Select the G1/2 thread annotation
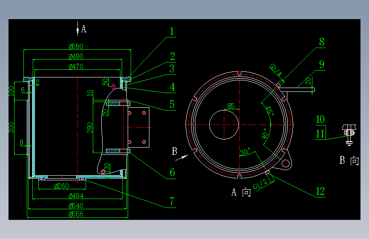The height and width of the screenshot is (239, 369). [260, 184]
